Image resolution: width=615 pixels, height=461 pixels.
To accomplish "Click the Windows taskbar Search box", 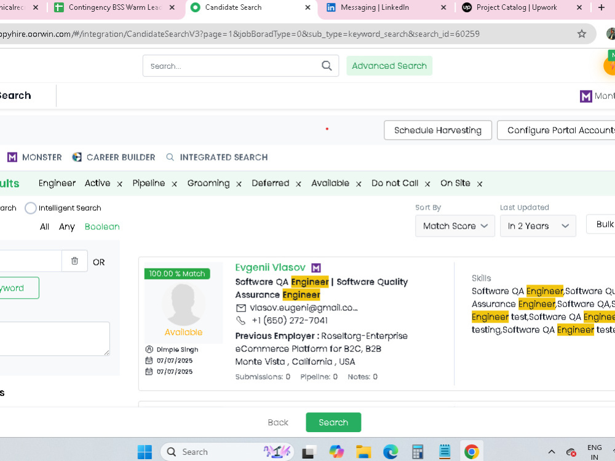I will (x=227, y=452).
